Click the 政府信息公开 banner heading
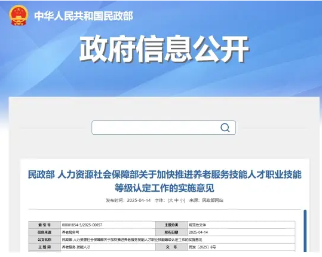322x257 pixels. pyautogui.click(x=164, y=49)
